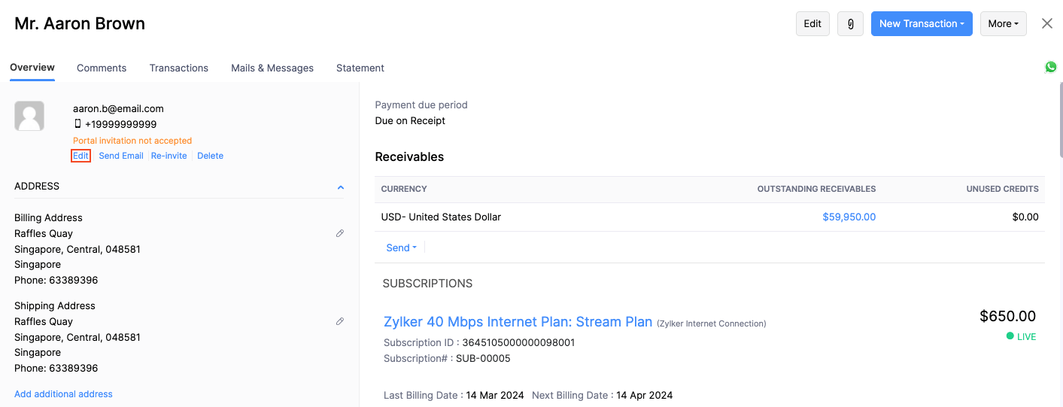Switch to the Comments tab
The image size is (1063, 407).
102,68
